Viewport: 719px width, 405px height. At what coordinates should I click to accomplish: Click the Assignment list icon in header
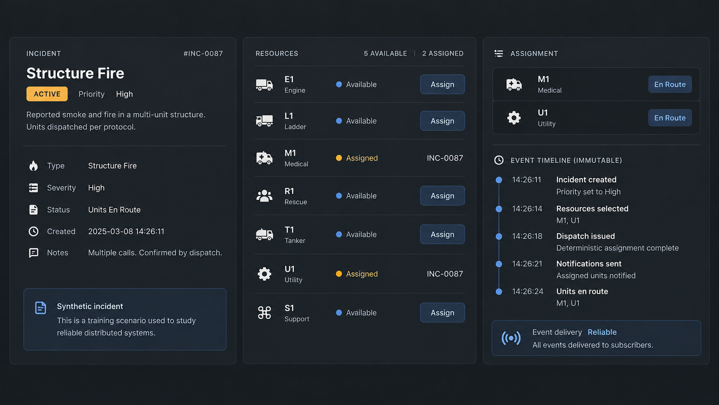click(499, 53)
